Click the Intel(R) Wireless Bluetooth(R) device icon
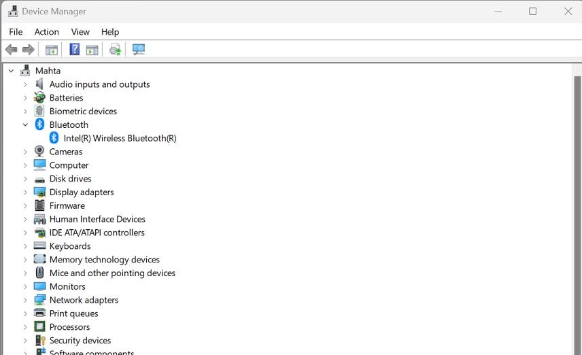Screen dimensions: 582x355 coord(54,138)
